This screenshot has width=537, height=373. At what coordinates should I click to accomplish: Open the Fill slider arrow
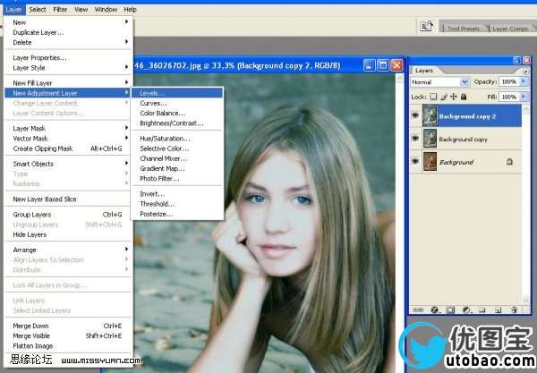tap(524, 97)
